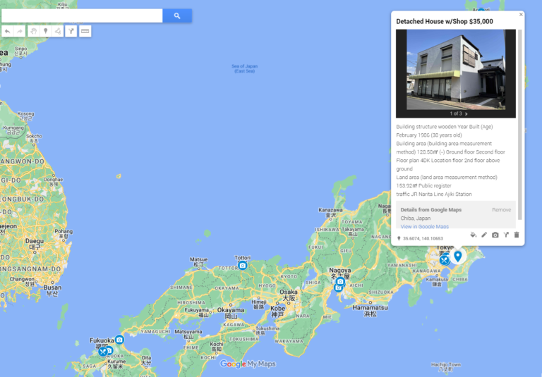Select the camera marker near Tottori
542x377 pixels.
tap(243, 266)
